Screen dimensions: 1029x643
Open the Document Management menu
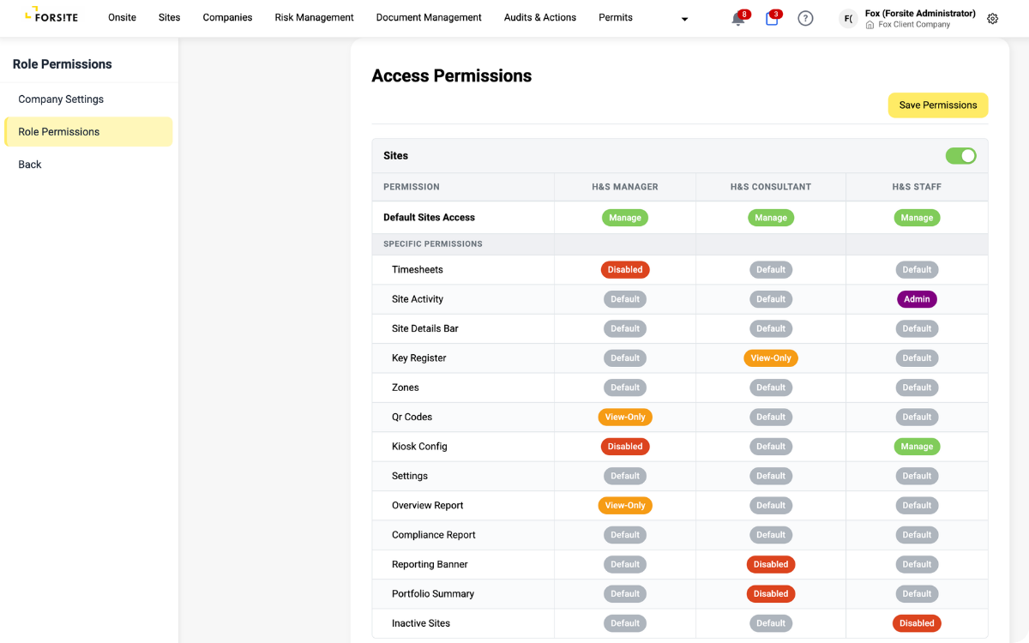click(429, 17)
